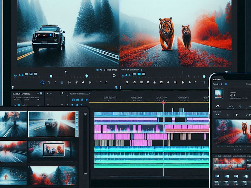Click the upward triangle icon in car viewer transport
This screenshot has height=188, width=251.
coord(83,82)
